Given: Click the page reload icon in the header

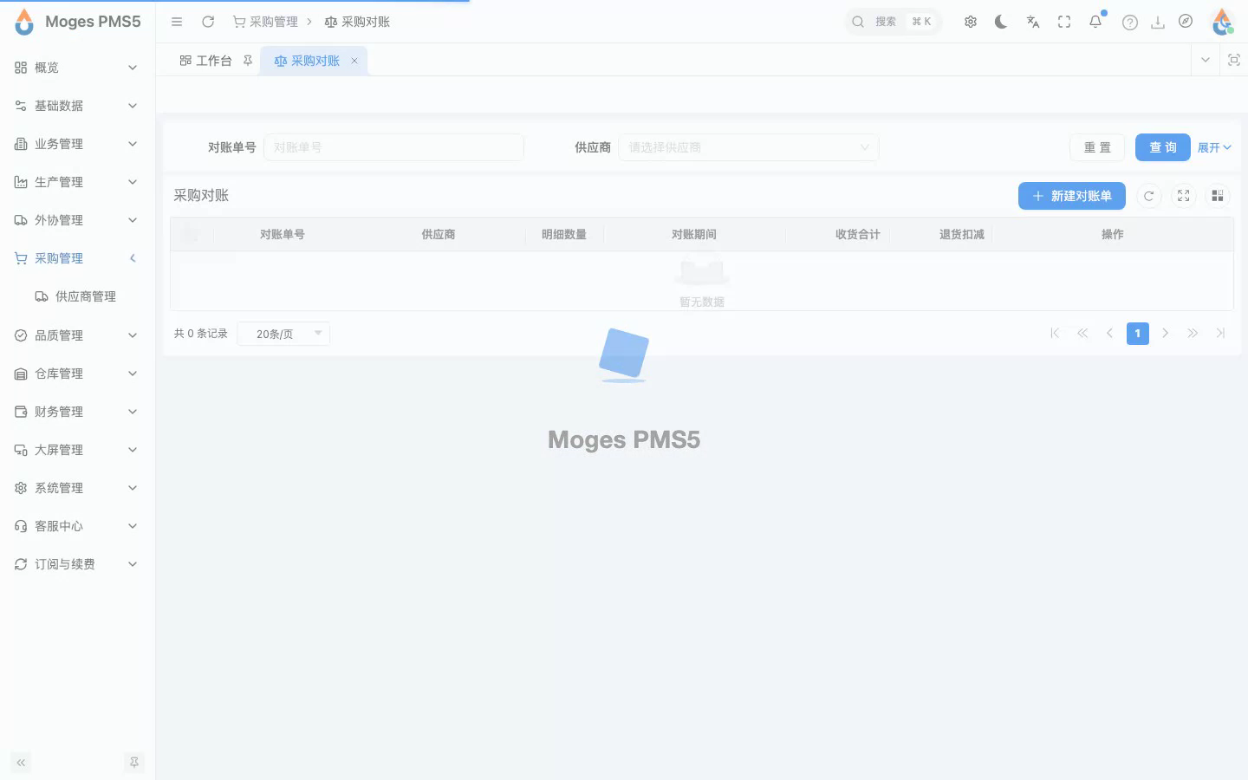Looking at the screenshot, I should click(x=208, y=22).
